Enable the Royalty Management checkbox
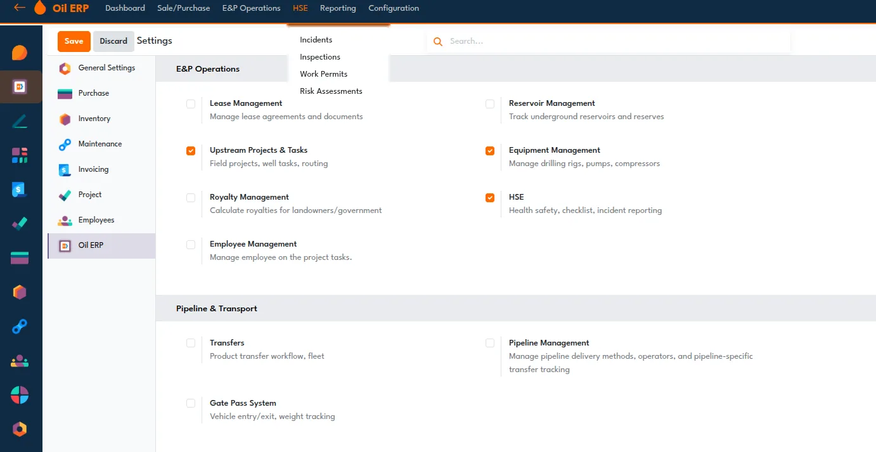The width and height of the screenshot is (876, 452). pos(191,198)
